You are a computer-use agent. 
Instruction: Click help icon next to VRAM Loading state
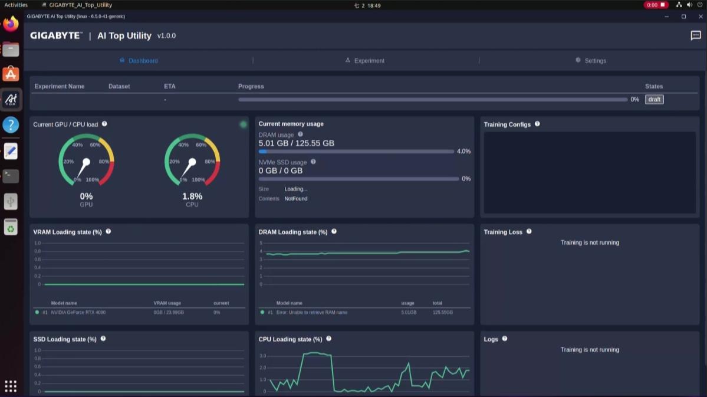click(x=108, y=231)
